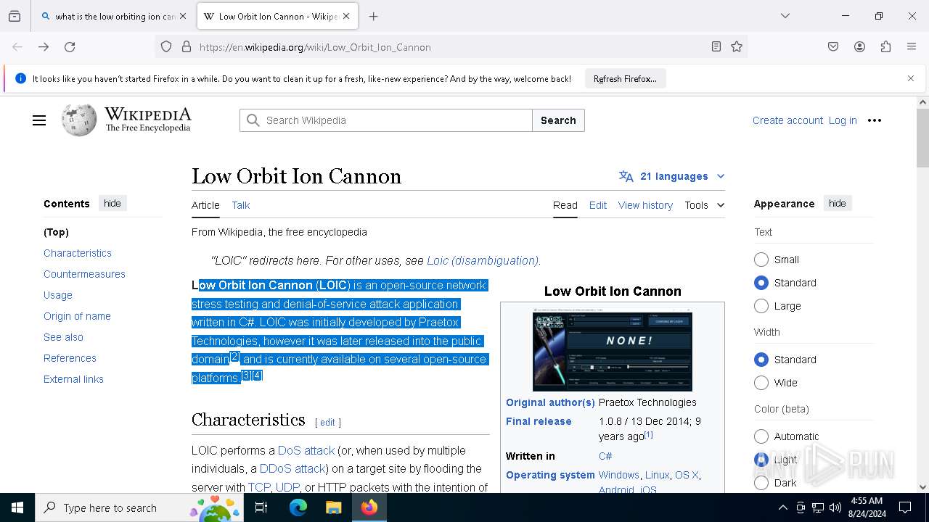
Task: Open Firefox application menu icon
Action: 912,47
